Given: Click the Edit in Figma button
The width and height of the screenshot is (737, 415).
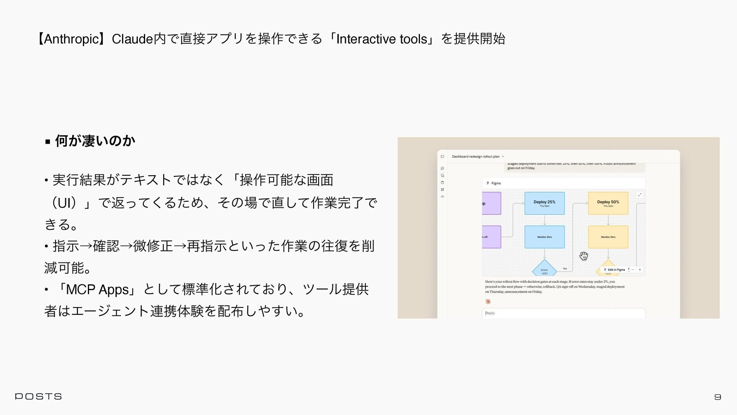Looking at the screenshot, I should [615, 270].
